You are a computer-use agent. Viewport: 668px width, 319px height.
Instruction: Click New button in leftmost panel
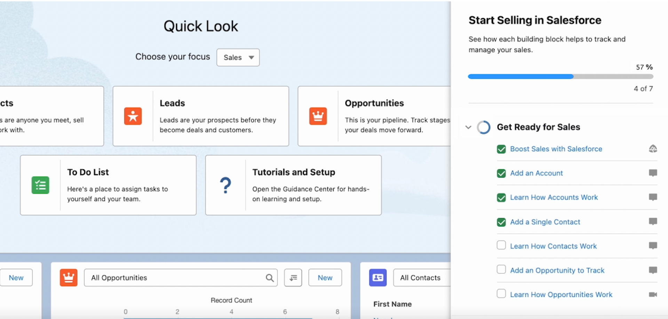click(x=16, y=278)
